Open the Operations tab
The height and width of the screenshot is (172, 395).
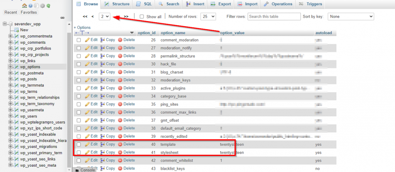point(278,4)
